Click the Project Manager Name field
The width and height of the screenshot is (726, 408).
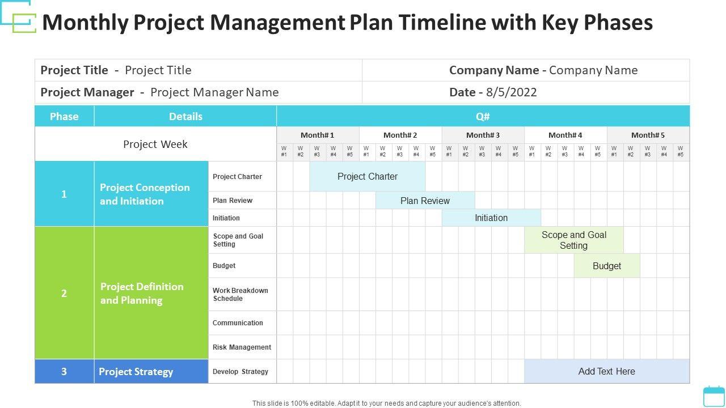pyautogui.click(x=214, y=92)
